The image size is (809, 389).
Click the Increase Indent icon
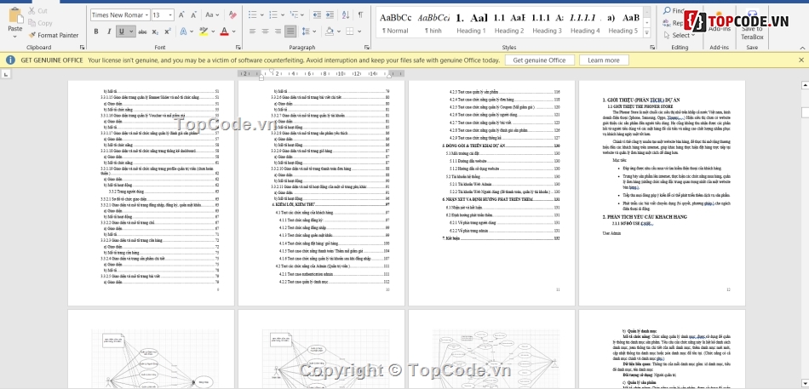coord(328,15)
